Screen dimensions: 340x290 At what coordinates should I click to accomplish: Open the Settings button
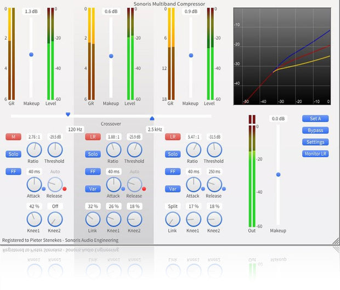tap(315, 142)
